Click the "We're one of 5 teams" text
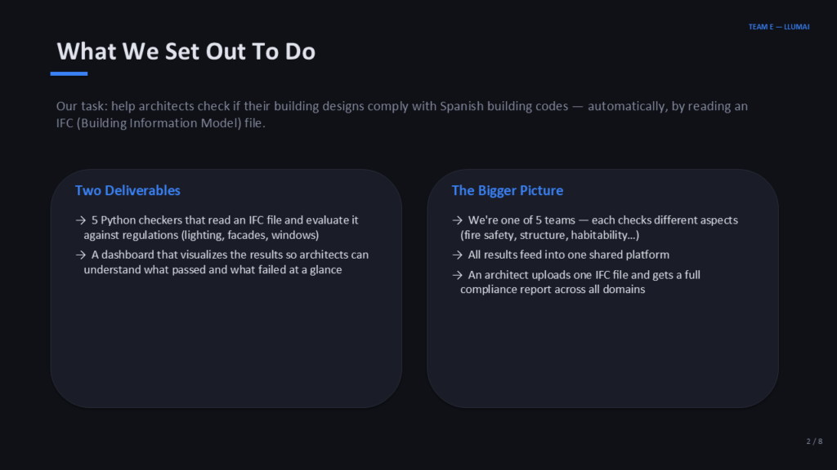The height and width of the screenshot is (470, 837). coord(602,220)
